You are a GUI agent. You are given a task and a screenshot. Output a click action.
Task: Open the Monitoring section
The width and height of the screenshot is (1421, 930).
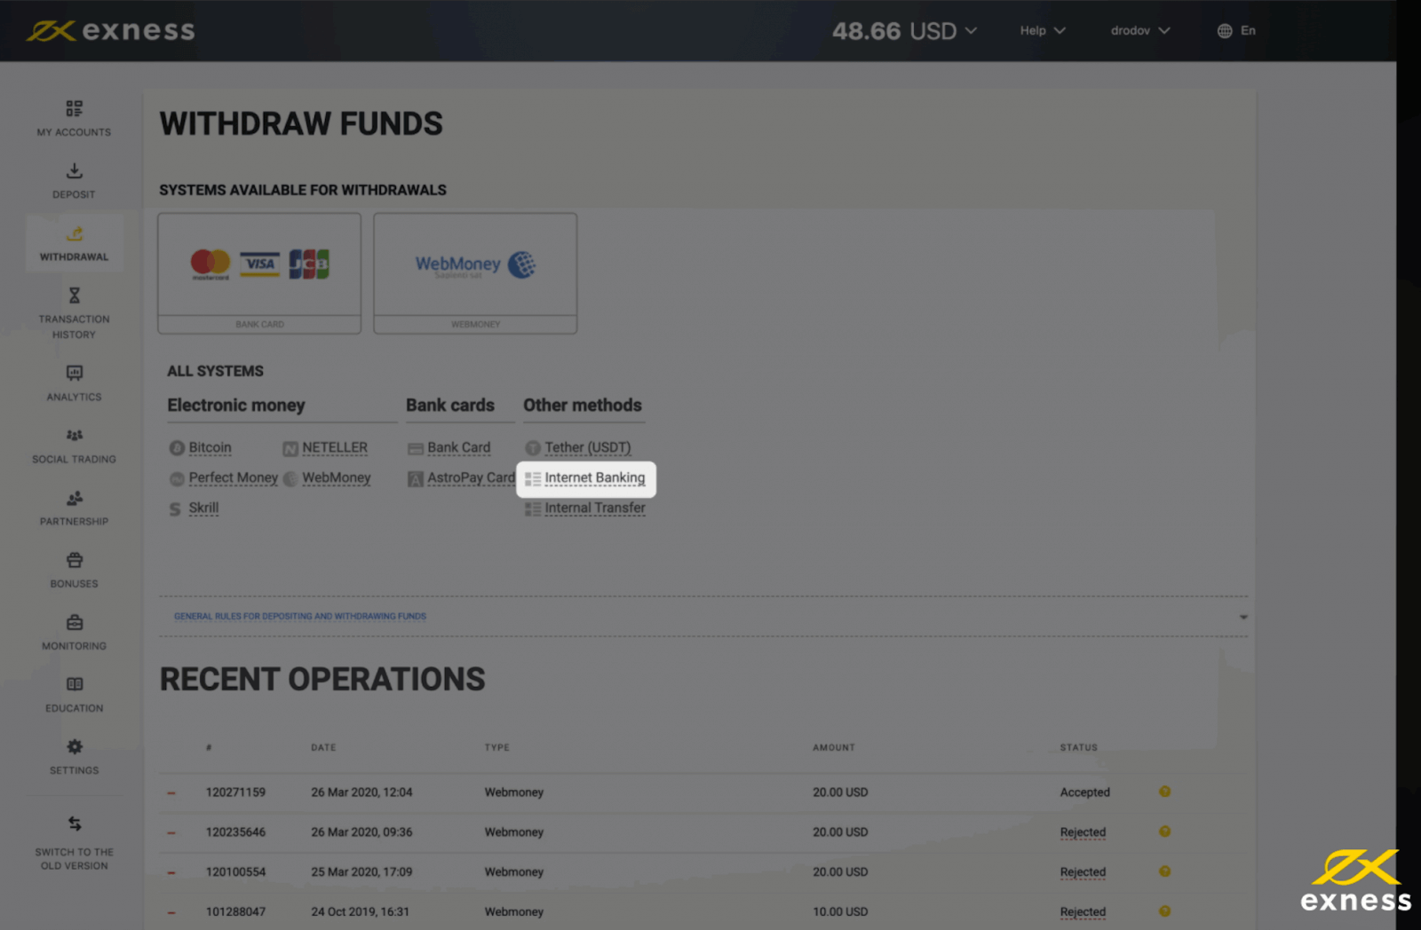(74, 632)
